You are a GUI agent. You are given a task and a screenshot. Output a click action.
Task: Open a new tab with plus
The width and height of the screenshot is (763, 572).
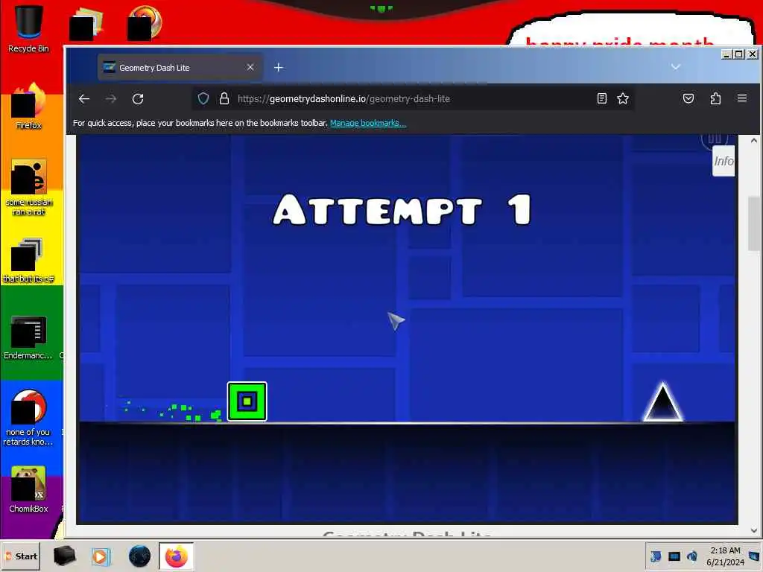click(279, 68)
